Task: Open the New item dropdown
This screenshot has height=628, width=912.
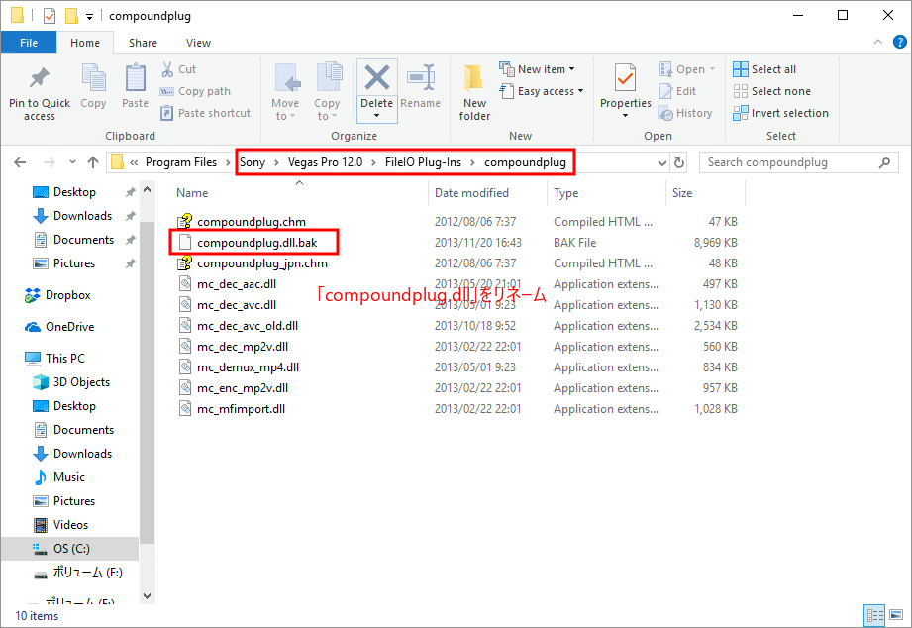Action: coord(547,69)
